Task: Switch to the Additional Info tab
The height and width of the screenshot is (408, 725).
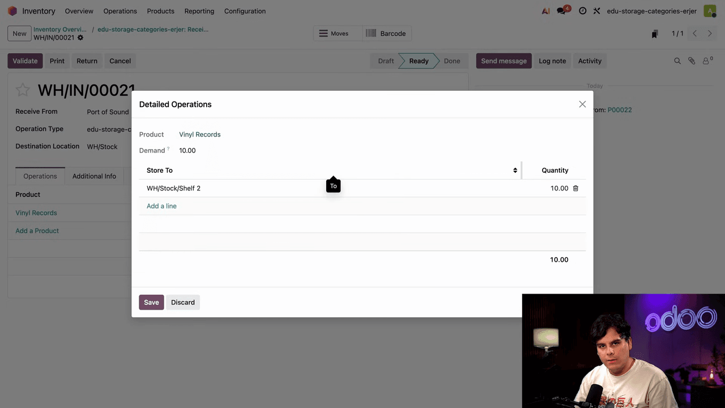Action: point(94,176)
